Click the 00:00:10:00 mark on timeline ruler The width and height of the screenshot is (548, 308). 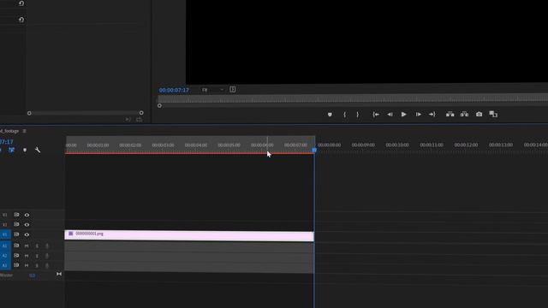[x=397, y=145]
